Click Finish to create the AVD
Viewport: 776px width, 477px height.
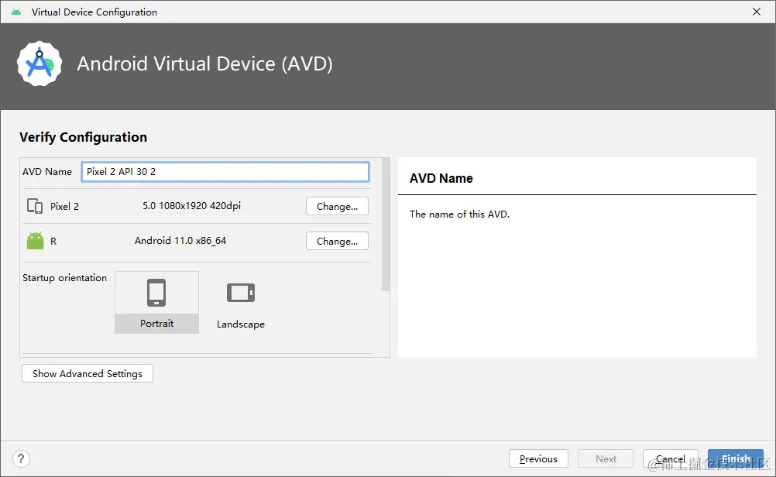736,458
